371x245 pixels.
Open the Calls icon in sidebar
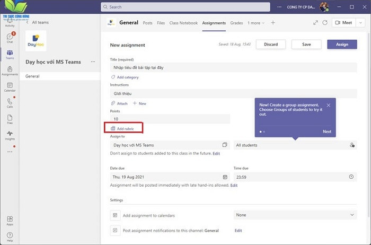tap(10, 103)
